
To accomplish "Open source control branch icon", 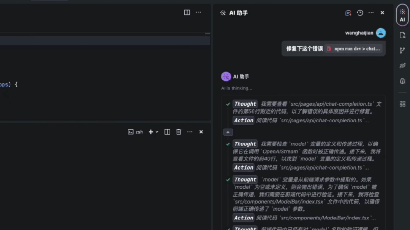I will click(x=402, y=50).
